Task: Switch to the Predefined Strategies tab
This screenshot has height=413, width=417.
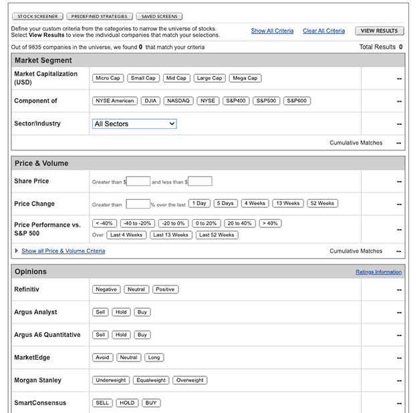Action: [x=99, y=16]
